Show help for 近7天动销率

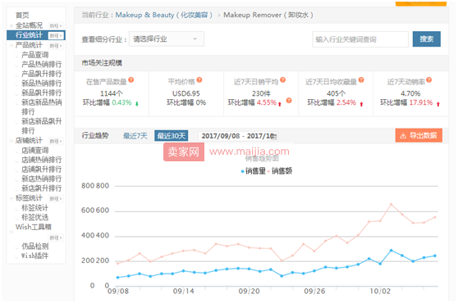(428, 79)
